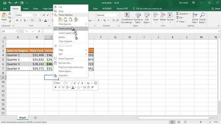Click the Name Box showing C9

pos(9,31)
